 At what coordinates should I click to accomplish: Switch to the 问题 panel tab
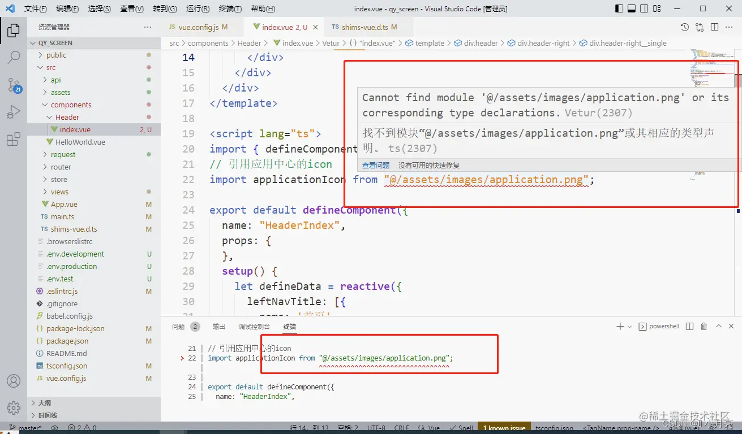tap(186, 327)
